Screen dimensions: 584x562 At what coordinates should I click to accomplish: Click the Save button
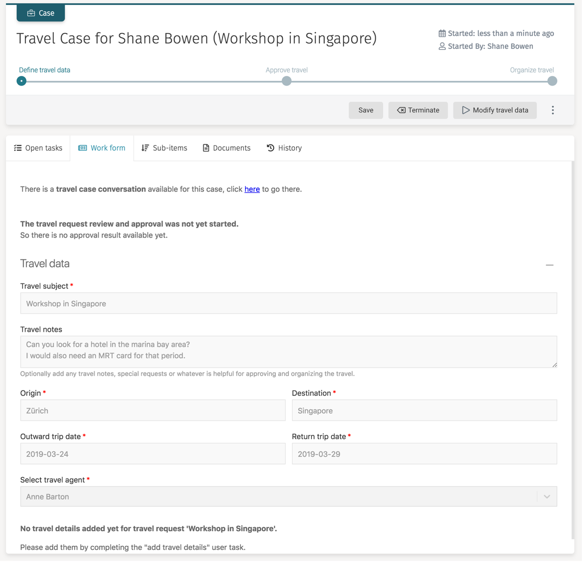coord(365,110)
